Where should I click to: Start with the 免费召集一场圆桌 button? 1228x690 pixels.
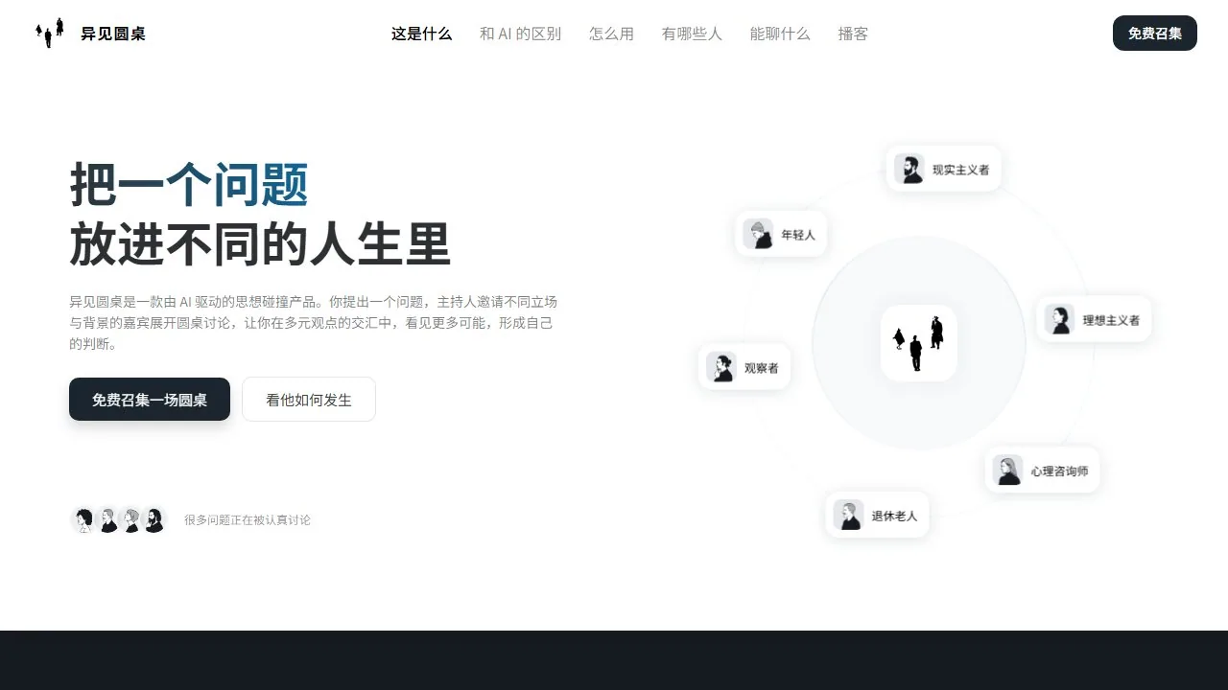coord(150,400)
